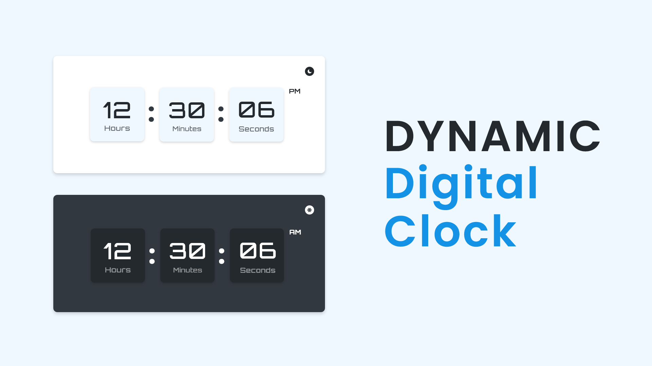Image resolution: width=652 pixels, height=366 pixels.
Task: Click the Hours time block
Action: [x=117, y=115]
